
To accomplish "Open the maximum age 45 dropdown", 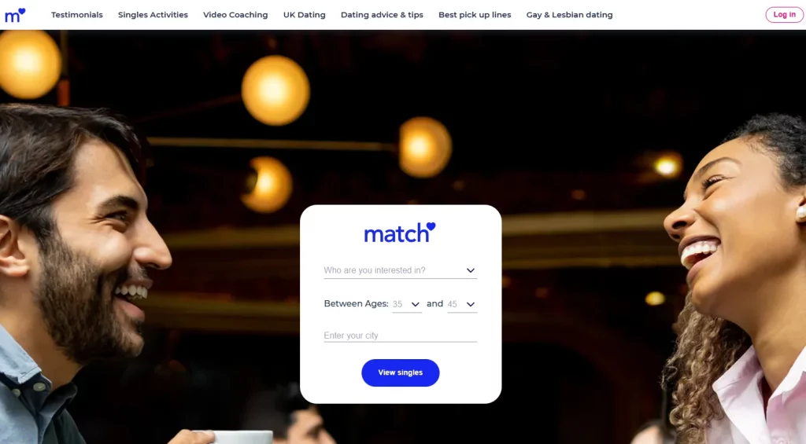I will tap(461, 304).
